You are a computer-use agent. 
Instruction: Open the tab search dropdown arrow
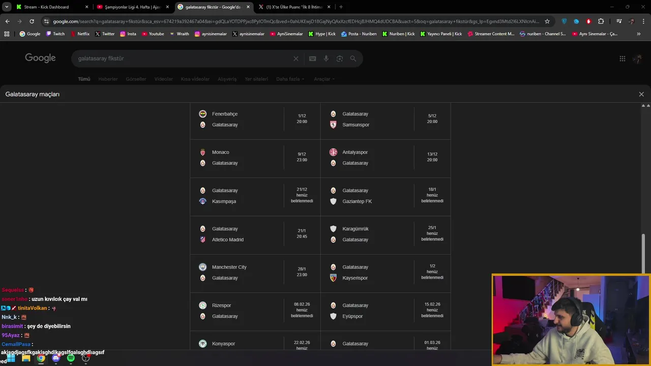[7, 7]
